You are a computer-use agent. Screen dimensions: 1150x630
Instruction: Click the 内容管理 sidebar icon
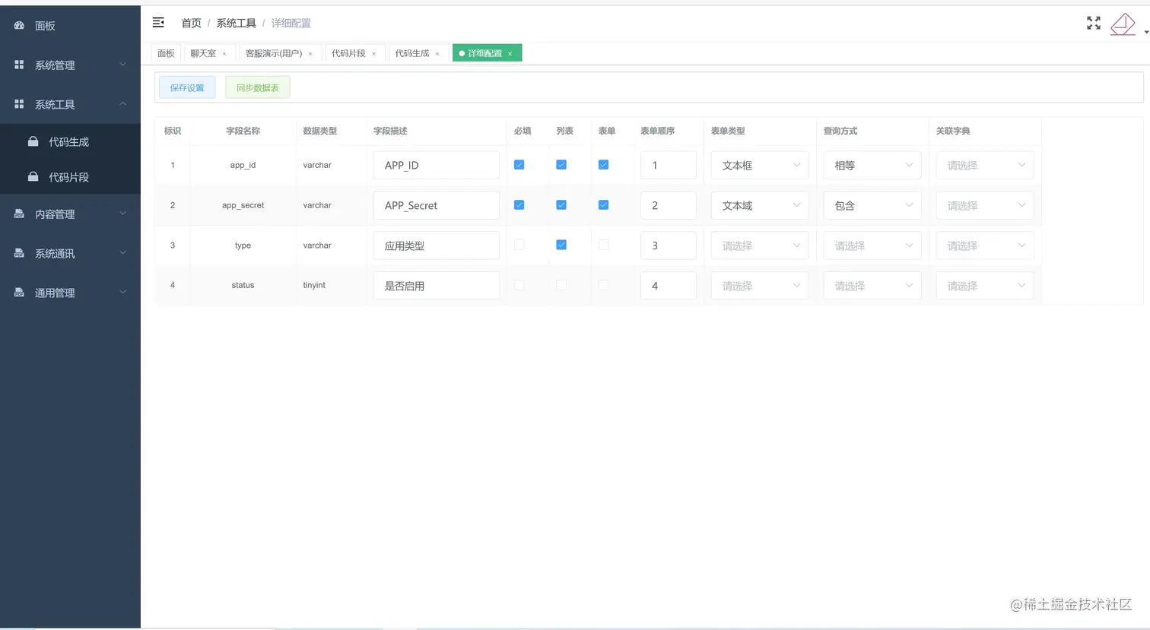coord(19,214)
